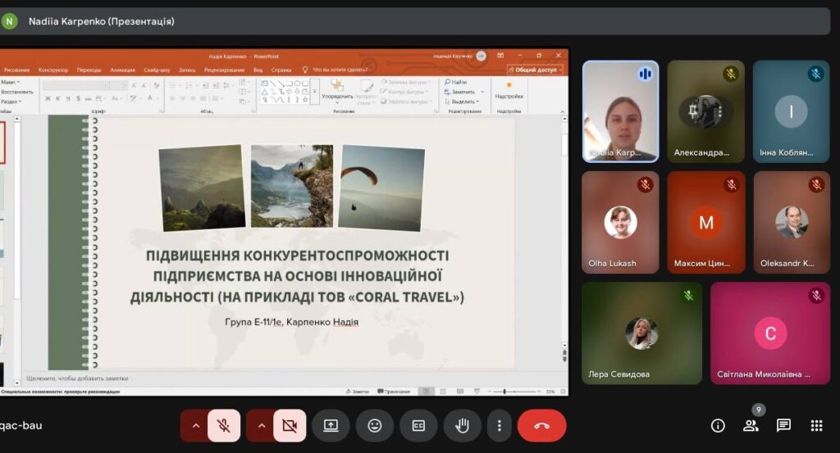Select Olha Lukash's participant tile
The image size is (840, 453).
point(620,222)
